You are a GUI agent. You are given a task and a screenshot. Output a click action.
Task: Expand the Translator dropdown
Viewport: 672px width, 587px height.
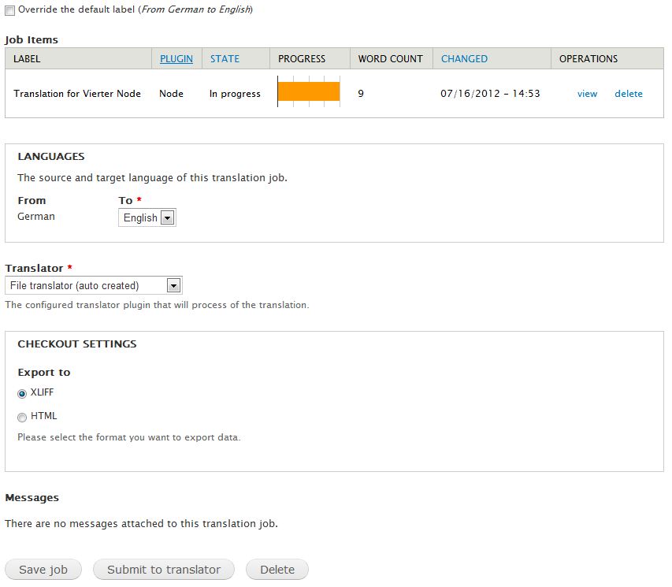94,285
